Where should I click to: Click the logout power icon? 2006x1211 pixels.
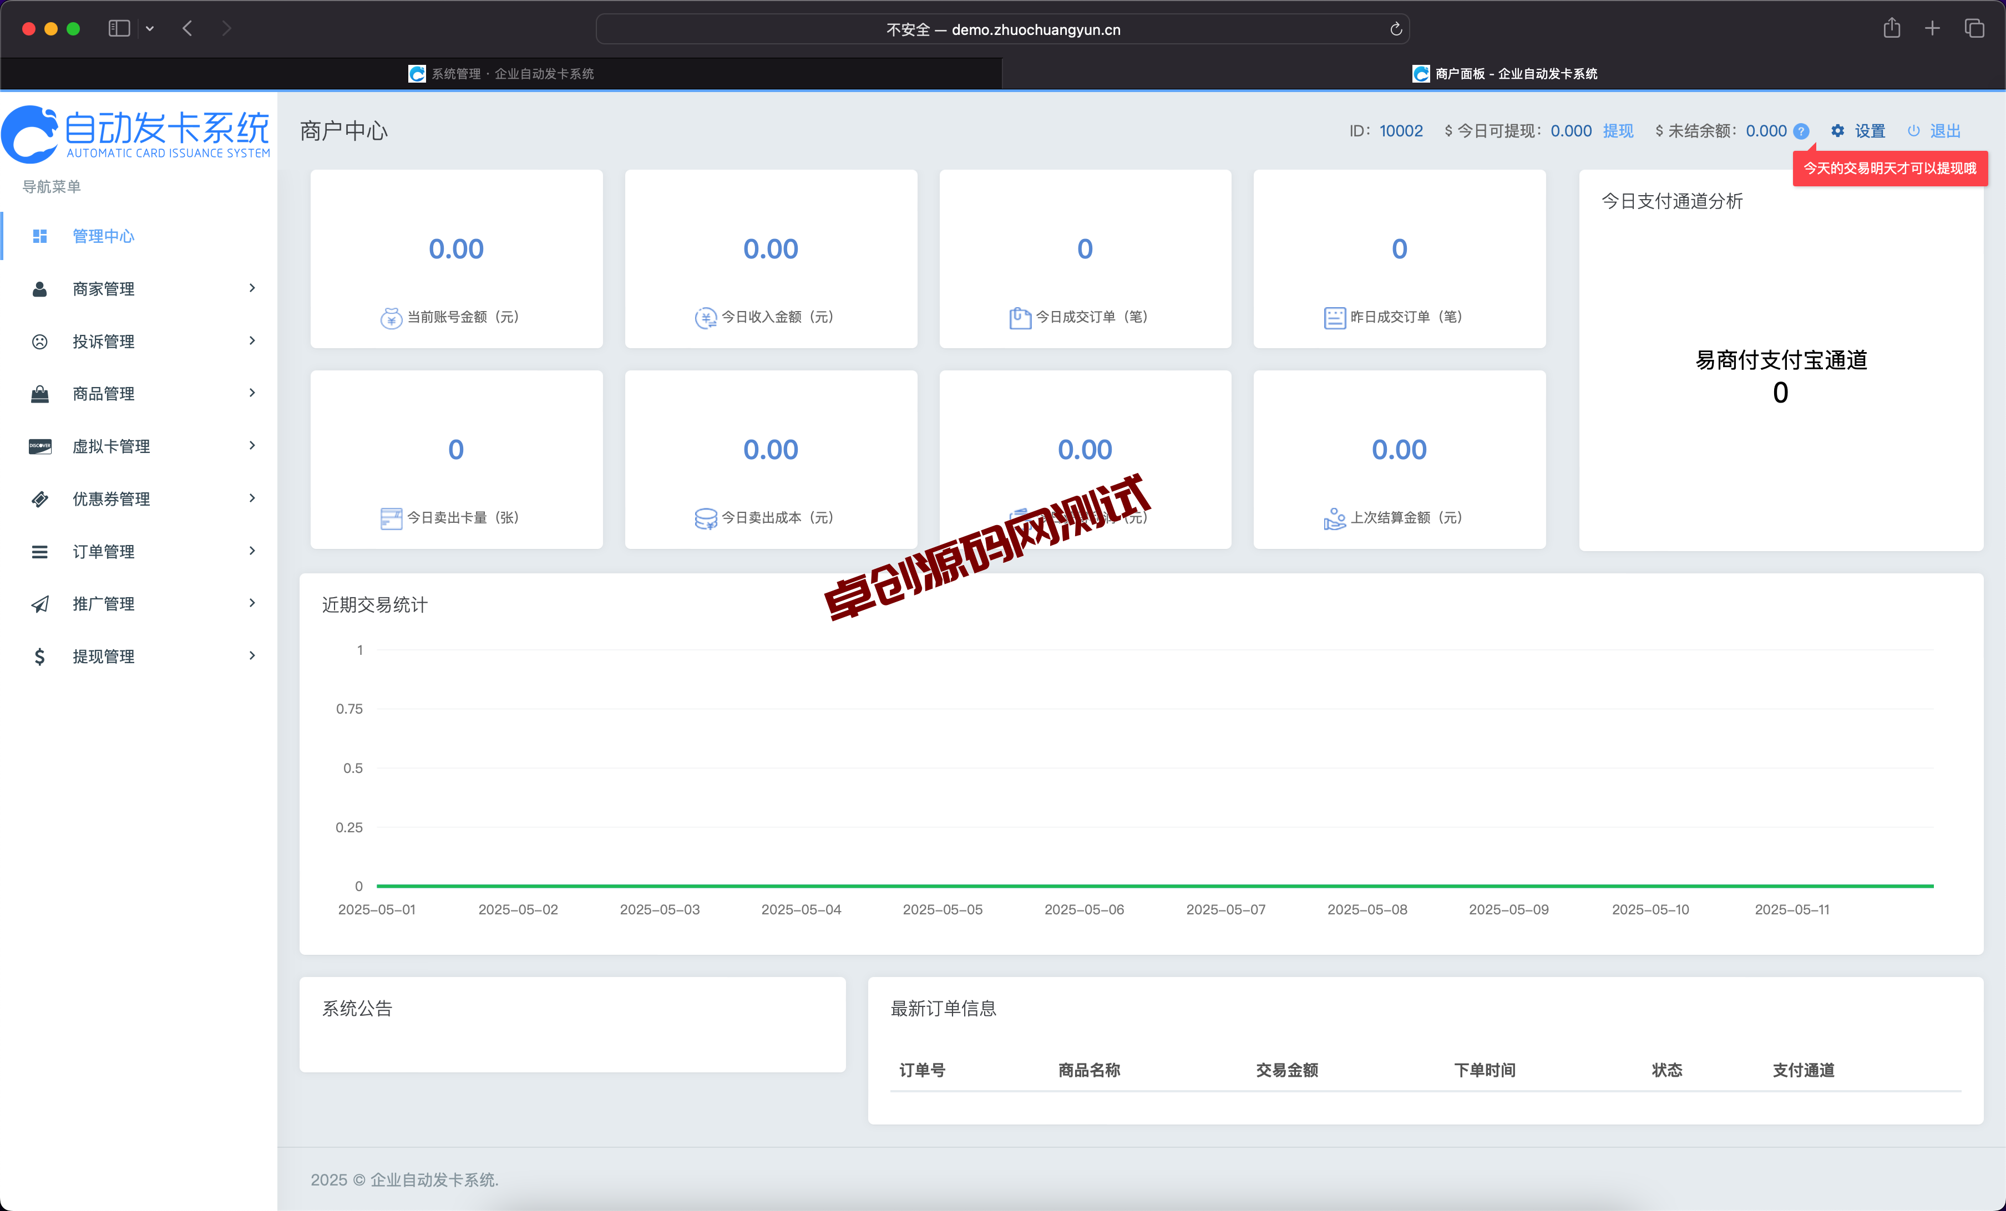1914,131
